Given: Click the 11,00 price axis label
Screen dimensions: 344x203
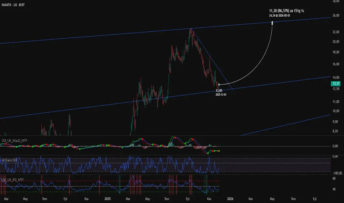Looking at the screenshot, I should pos(336,101).
